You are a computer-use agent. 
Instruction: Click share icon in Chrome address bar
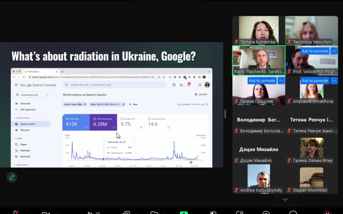159,77
